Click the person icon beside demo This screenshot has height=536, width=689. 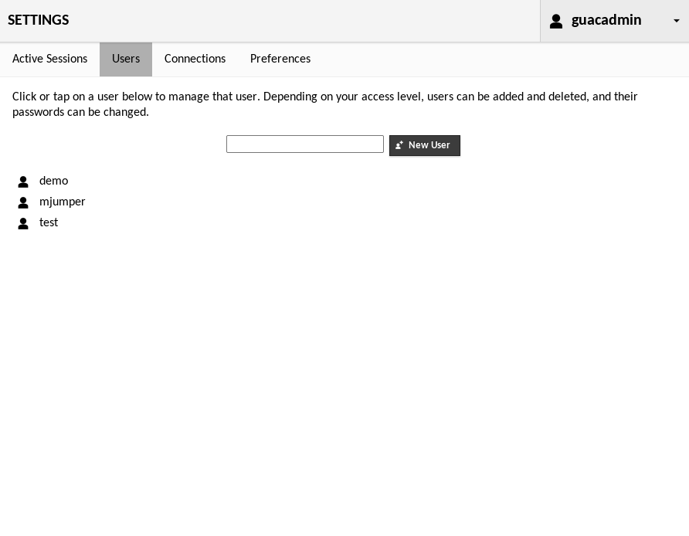(23, 181)
